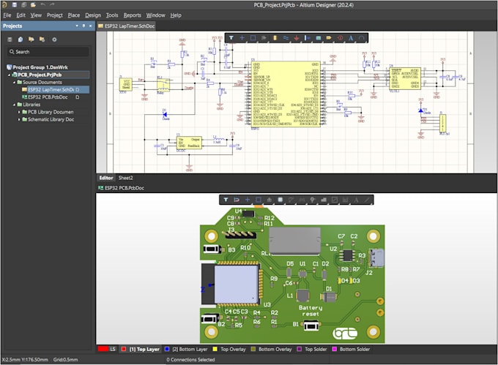
Task: Switch to ESP32 PCB.PcbDoc document tab
Action: point(121,188)
